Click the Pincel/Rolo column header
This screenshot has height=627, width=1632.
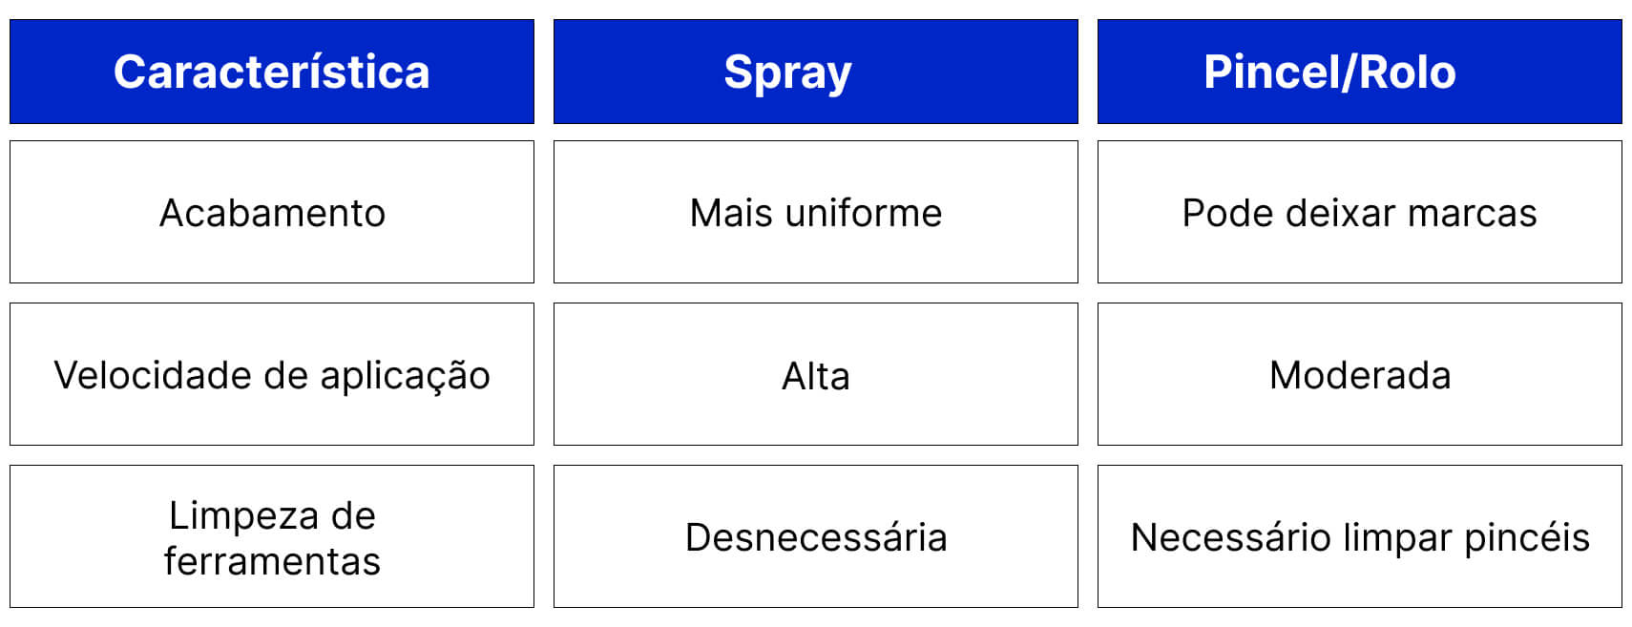click(x=1359, y=72)
